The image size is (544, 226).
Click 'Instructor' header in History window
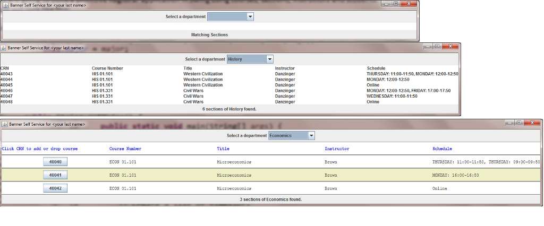pyautogui.click(x=285, y=68)
